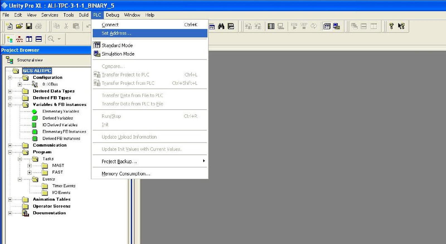
Task: Choose Set Address from PLC menu
Action: [x=150, y=33]
